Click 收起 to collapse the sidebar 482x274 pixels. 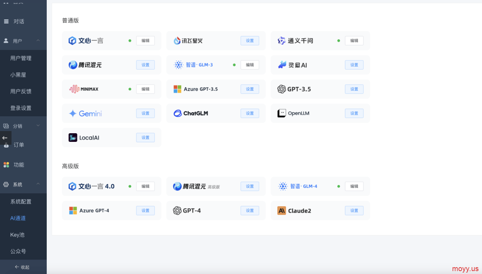click(22, 267)
